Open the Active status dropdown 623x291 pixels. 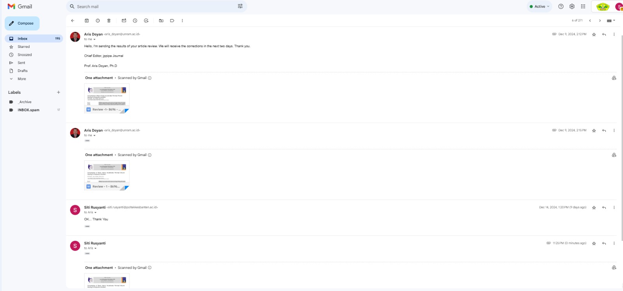pyautogui.click(x=540, y=7)
